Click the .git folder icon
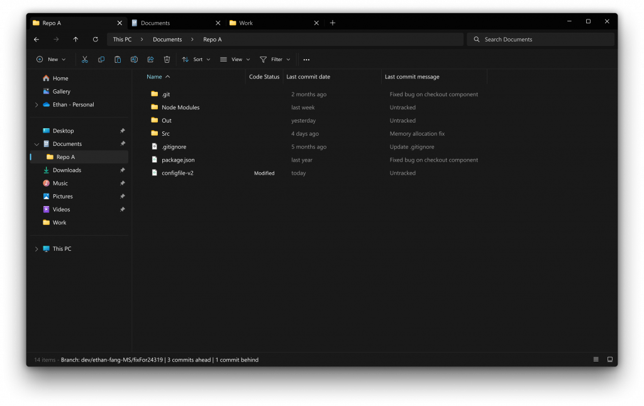This screenshot has height=406, width=644. [155, 94]
